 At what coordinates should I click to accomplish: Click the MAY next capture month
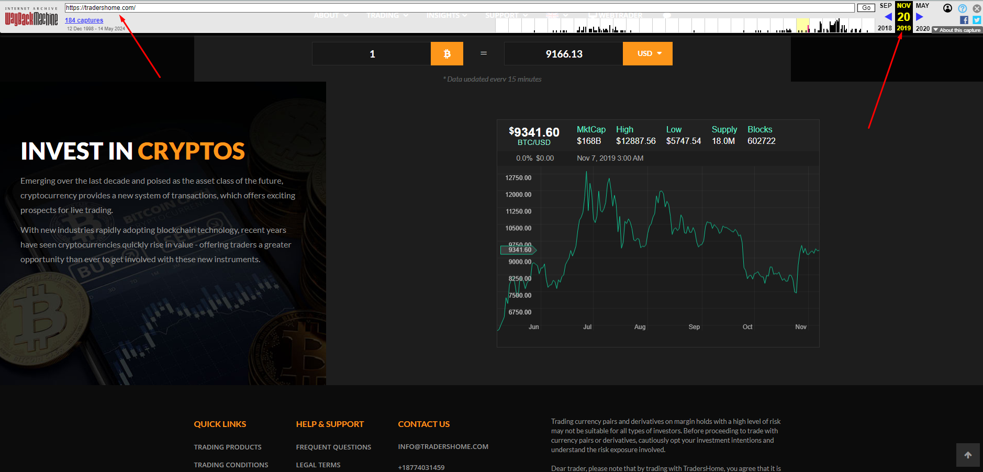tap(922, 6)
